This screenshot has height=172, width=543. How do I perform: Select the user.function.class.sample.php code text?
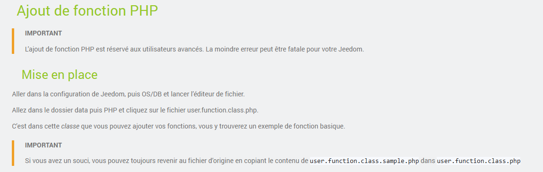click(x=364, y=161)
